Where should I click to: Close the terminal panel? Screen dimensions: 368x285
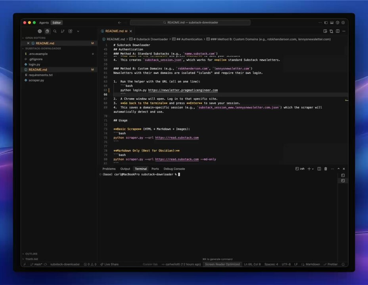pyautogui.click(x=344, y=169)
